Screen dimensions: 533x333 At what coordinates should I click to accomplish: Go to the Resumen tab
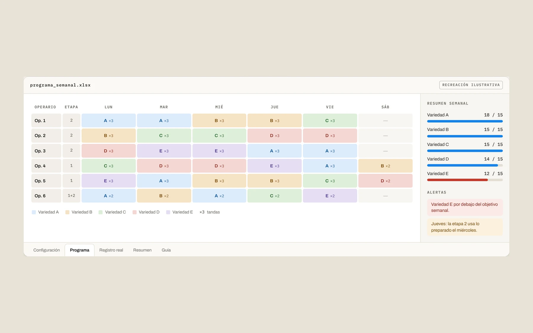coord(142,250)
